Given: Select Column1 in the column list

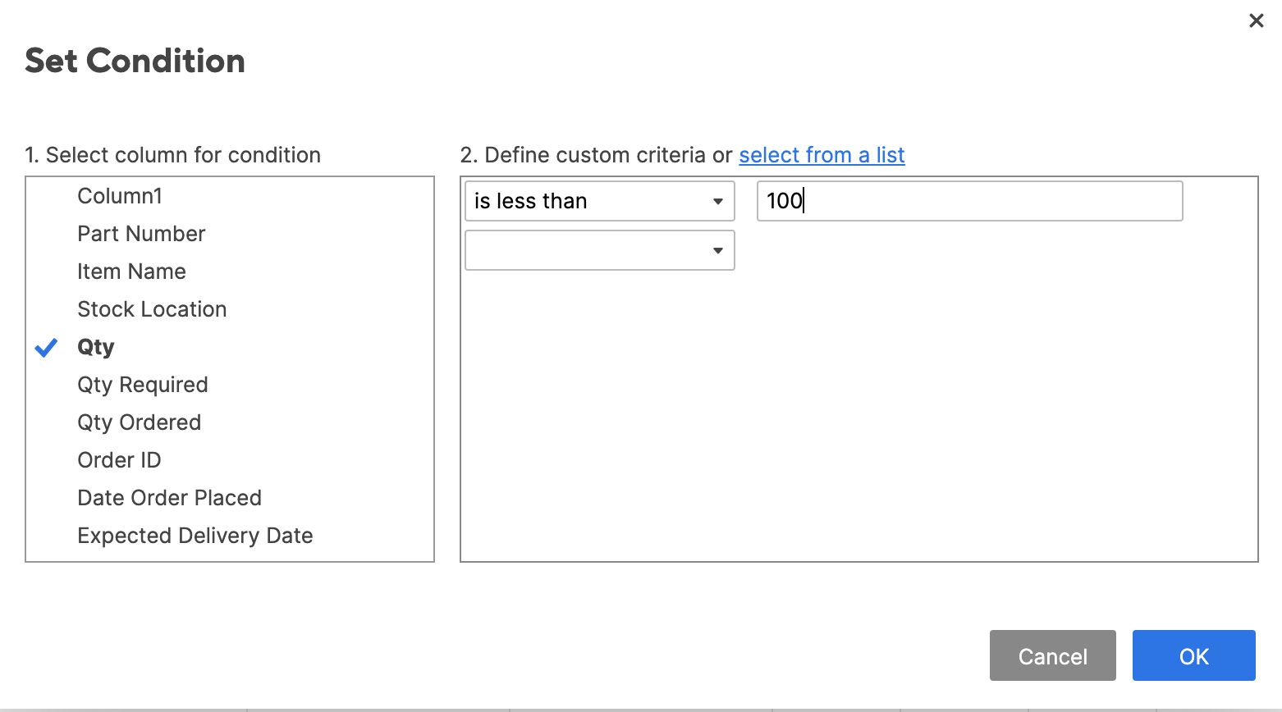Looking at the screenshot, I should point(120,196).
